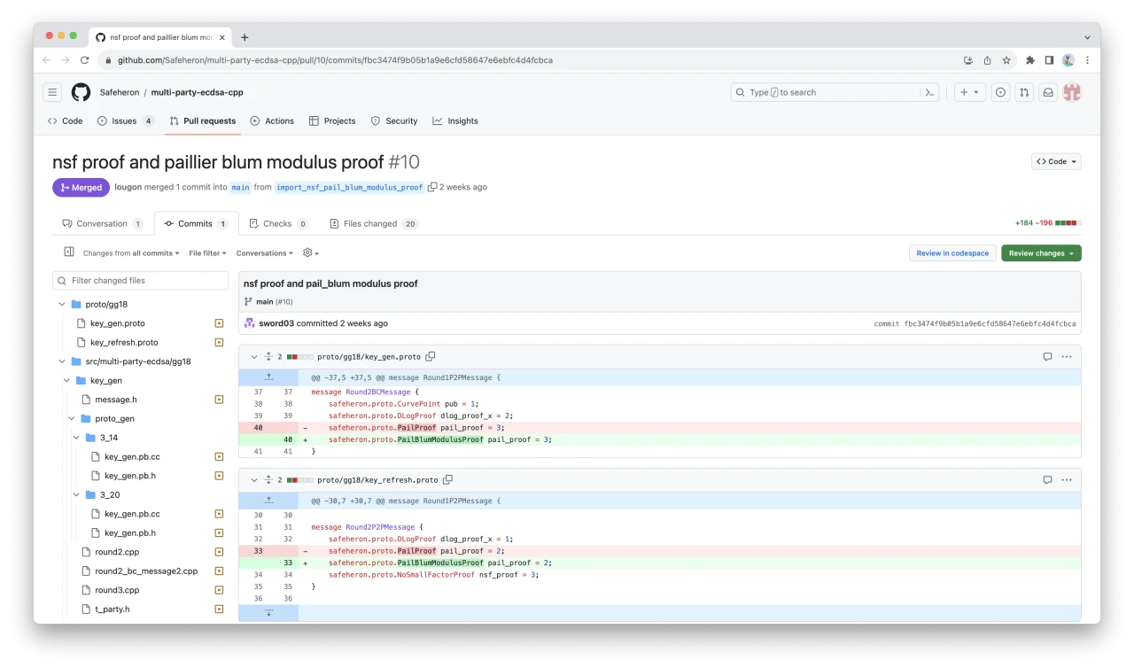Image resolution: width=1134 pixels, height=668 pixels.
Task: Collapse the key_gen folder in tree
Action: pos(66,380)
